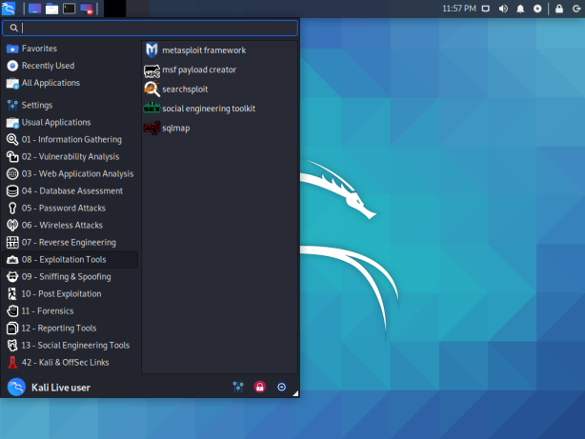Select 03 - Web Application Analysis

click(x=71, y=174)
